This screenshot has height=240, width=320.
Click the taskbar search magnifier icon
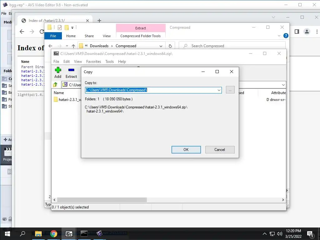[22, 233]
